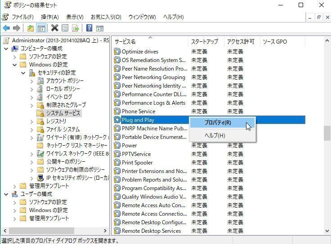This screenshot has width=331, height=244.
Task: Open the ウィンドウ(W) menu
Action: (x=142, y=17)
